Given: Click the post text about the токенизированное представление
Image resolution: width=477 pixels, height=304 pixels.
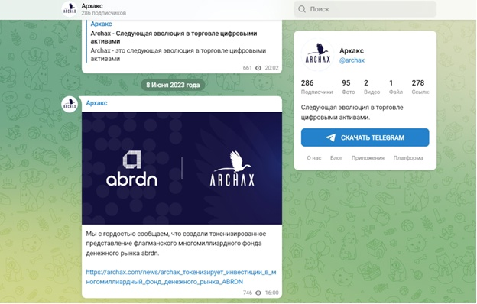Looking at the screenshot, I should click(x=176, y=243).
